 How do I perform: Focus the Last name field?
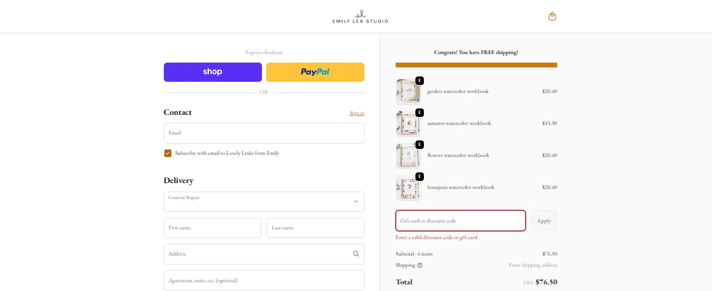pyautogui.click(x=316, y=228)
